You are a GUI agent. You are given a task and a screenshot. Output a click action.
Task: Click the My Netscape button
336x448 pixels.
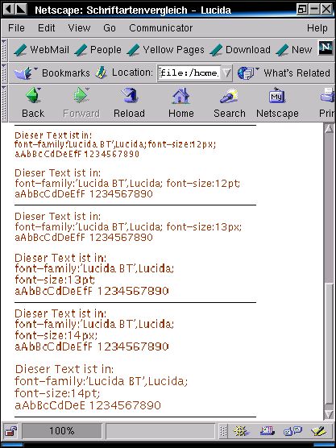(x=277, y=102)
